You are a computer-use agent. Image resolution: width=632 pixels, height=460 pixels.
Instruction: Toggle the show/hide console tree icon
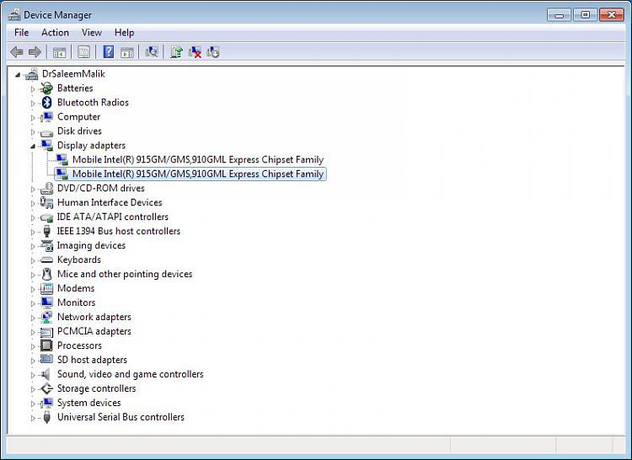pos(60,52)
